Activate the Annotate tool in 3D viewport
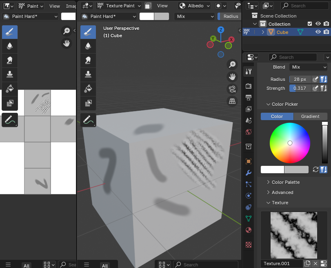This screenshot has width=331, height=268. 88,119
